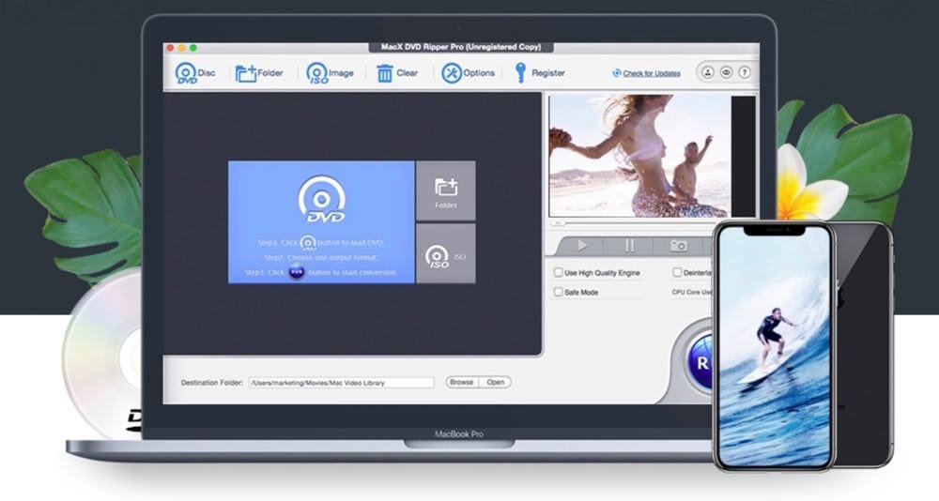Click the beach video preview thumbnail

639,156
